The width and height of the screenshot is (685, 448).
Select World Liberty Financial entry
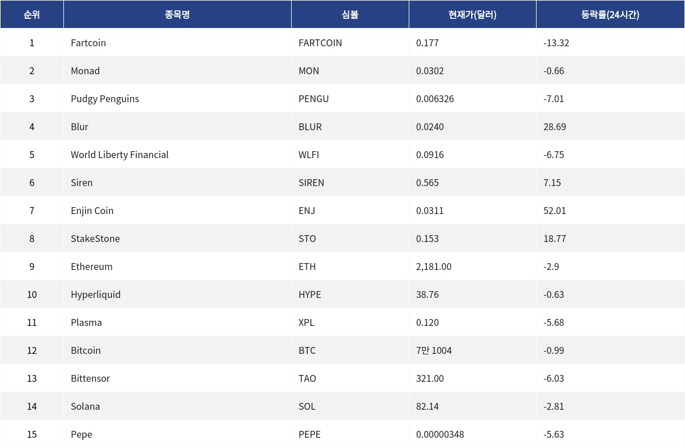pyautogui.click(x=119, y=155)
